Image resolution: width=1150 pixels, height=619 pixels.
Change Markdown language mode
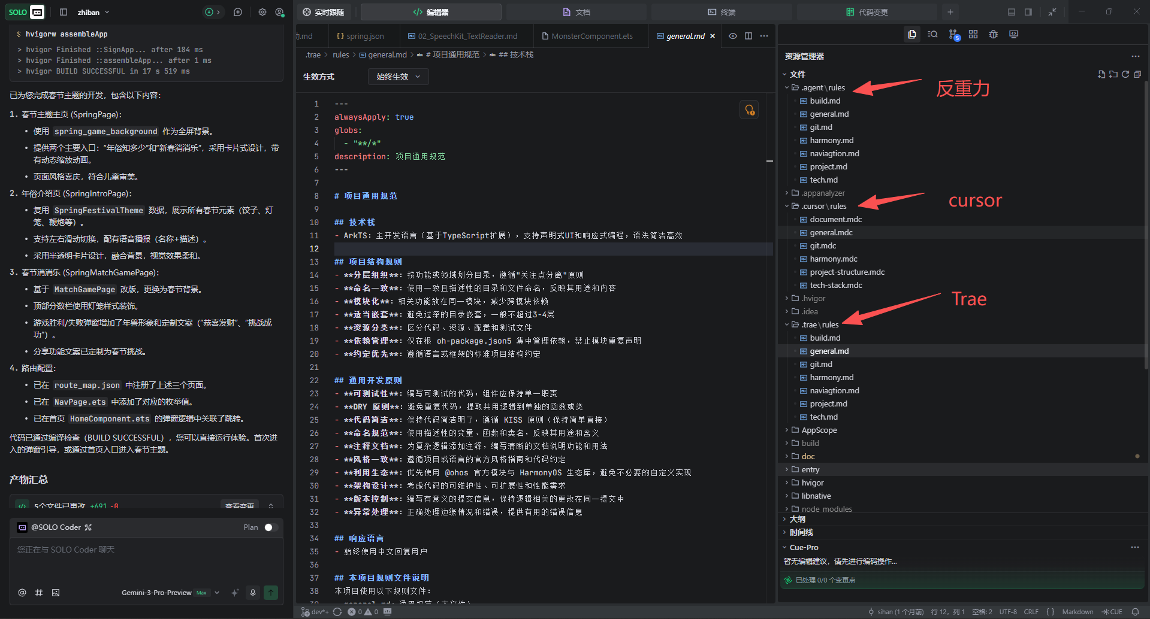click(1077, 612)
